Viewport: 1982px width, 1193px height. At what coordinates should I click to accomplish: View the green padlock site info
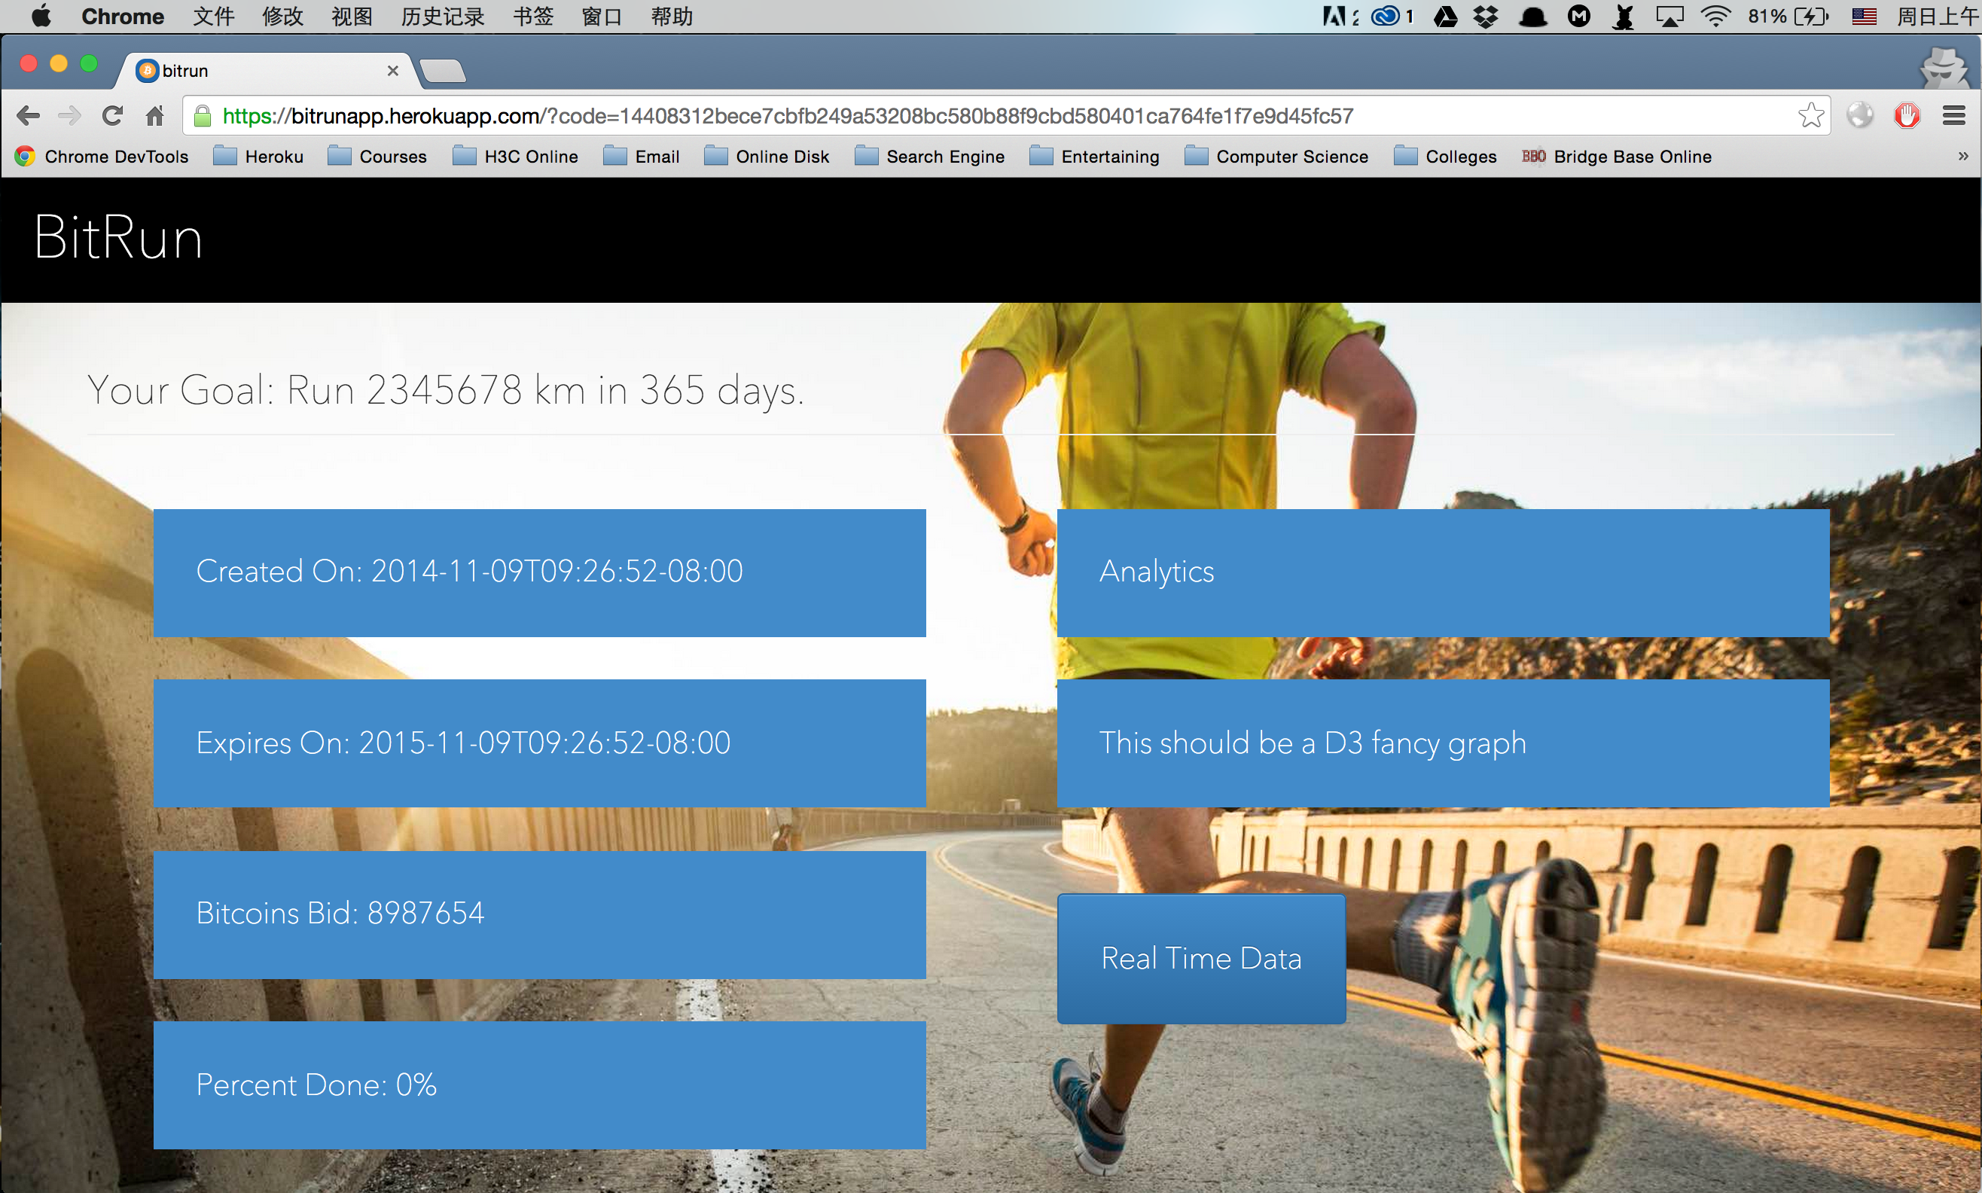203,116
